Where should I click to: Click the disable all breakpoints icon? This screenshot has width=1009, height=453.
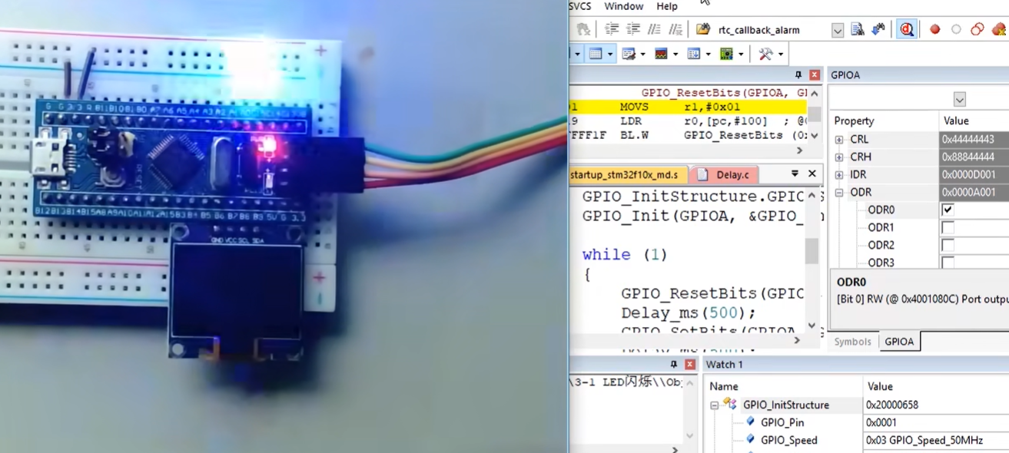click(977, 30)
